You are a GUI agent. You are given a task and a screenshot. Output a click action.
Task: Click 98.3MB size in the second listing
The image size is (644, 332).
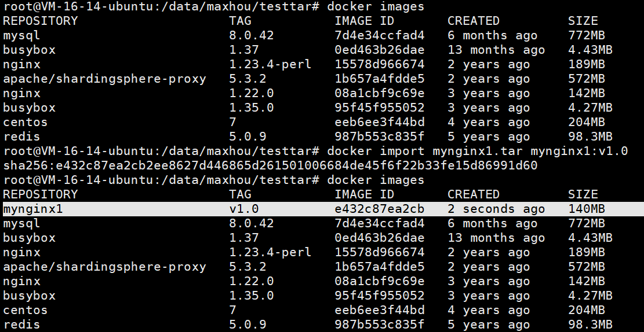pos(590,324)
